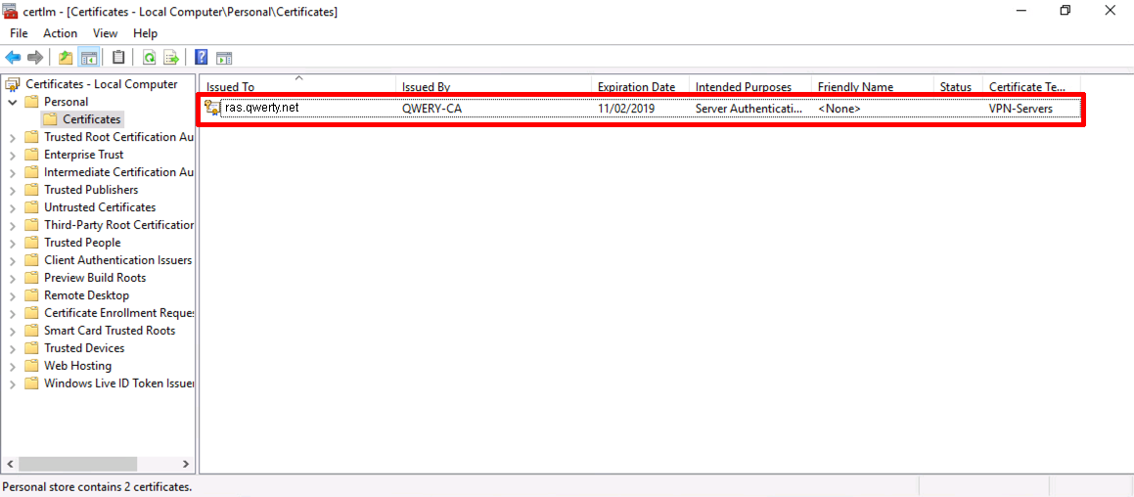Click the Export List toolbar icon

pos(171,57)
